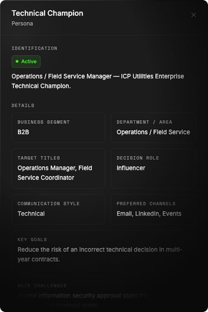Open the Target Titles card
Viewport: 208px width, 312px height.
pos(58,168)
